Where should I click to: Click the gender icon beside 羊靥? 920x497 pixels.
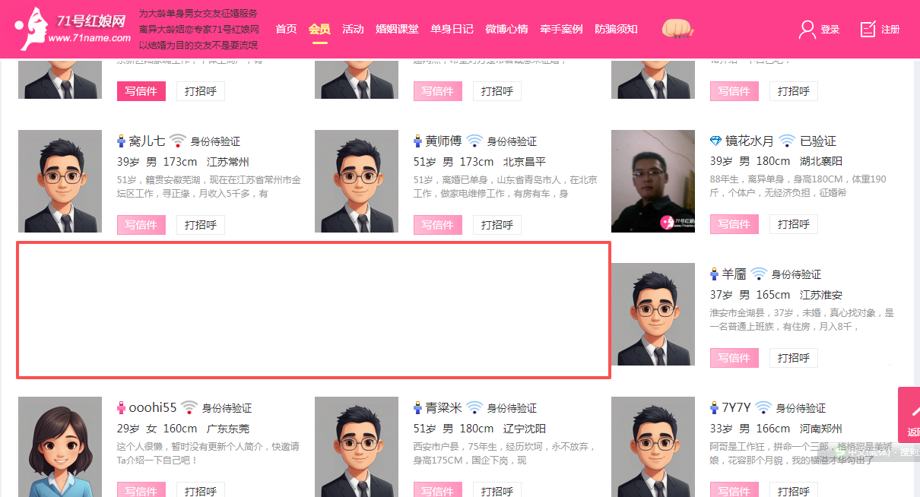714,274
